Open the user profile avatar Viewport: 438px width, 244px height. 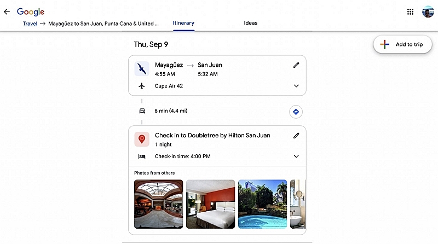tap(428, 11)
